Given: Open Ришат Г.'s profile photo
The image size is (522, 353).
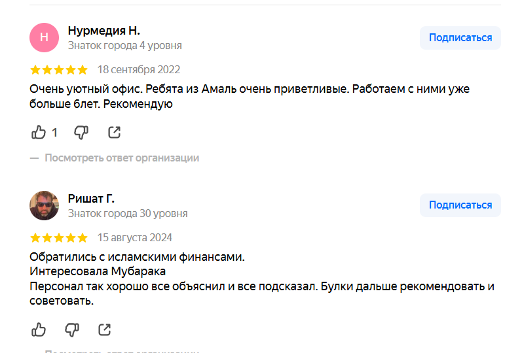Looking at the screenshot, I should (45, 206).
